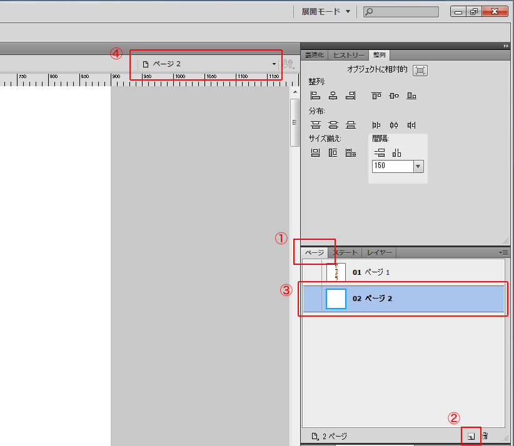Align objects to bottom edge
This screenshot has height=446, width=514.
click(x=411, y=96)
